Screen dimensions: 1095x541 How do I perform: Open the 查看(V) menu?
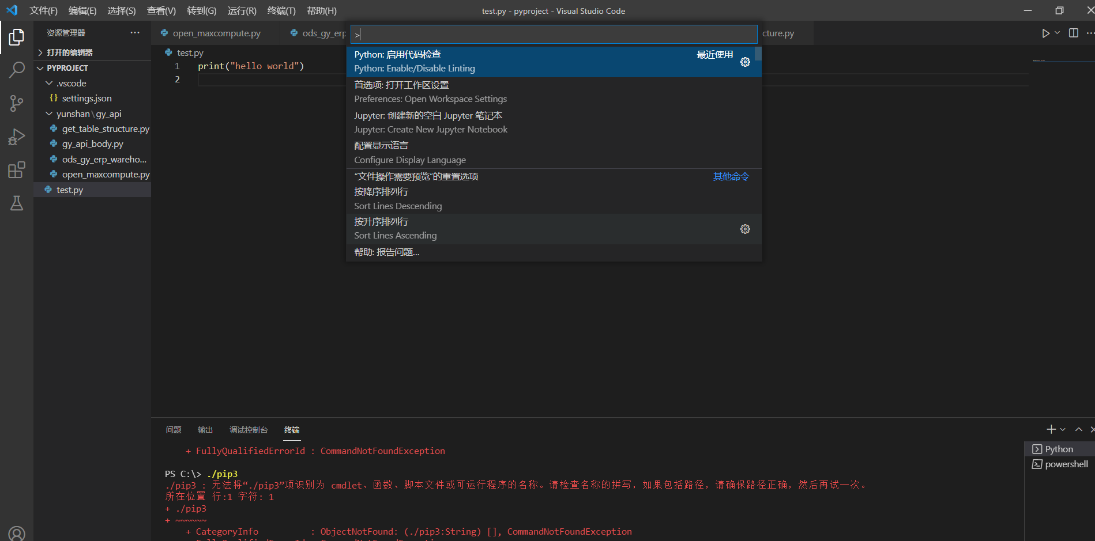(161, 11)
